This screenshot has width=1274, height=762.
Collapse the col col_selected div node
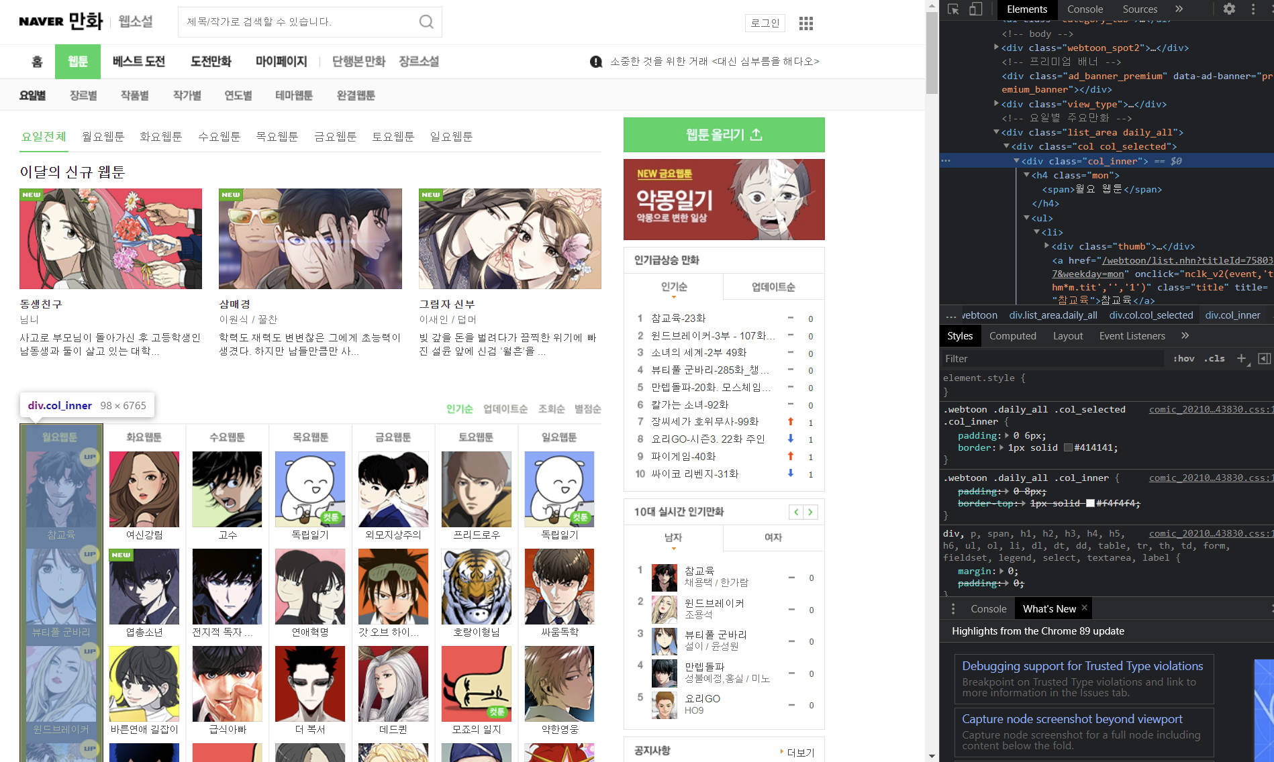pyautogui.click(x=1006, y=146)
